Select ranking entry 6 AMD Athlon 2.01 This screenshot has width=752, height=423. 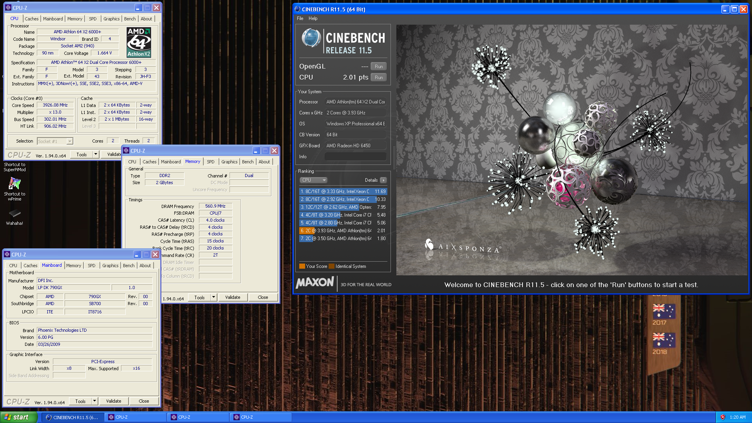[343, 231]
